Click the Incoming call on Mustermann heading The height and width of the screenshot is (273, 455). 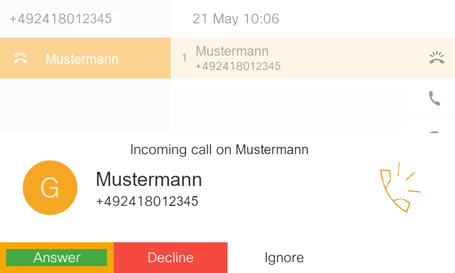coord(219,150)
